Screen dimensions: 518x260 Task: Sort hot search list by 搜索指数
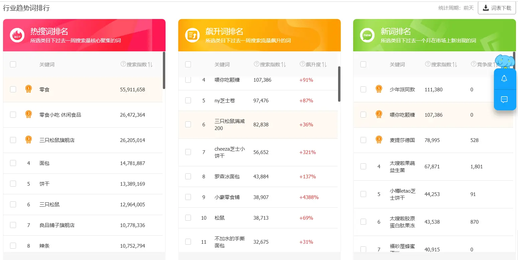pos(150,64)
